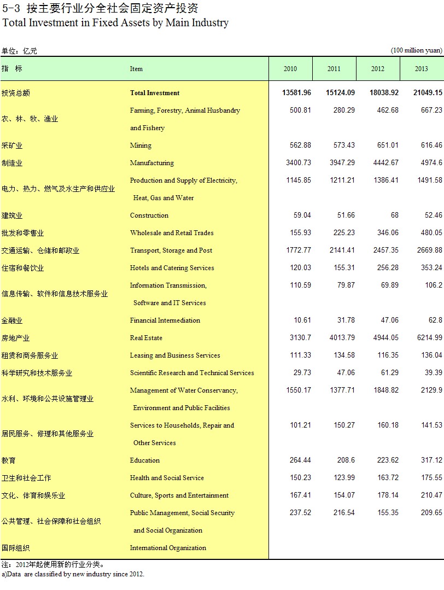This screenshot has width=444, height=590.
Task: Select the value 160.18
Action: tap(388, 425)
